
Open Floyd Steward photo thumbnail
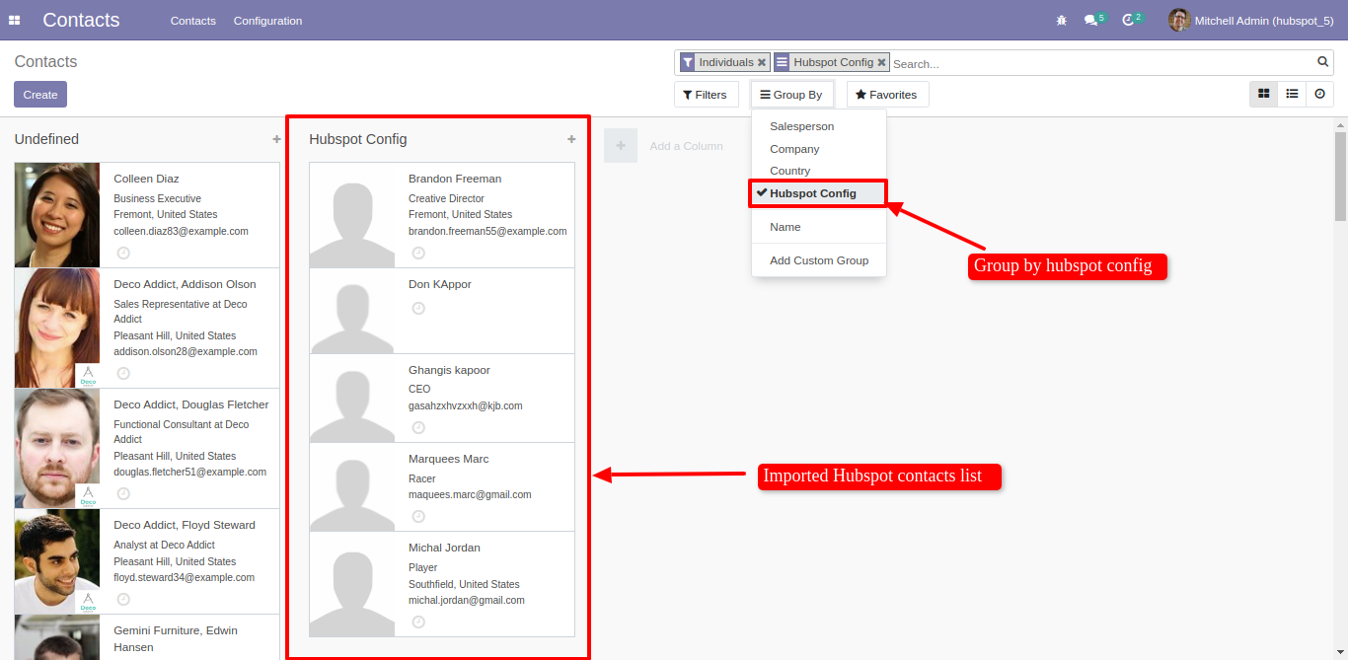pos(57,561)
